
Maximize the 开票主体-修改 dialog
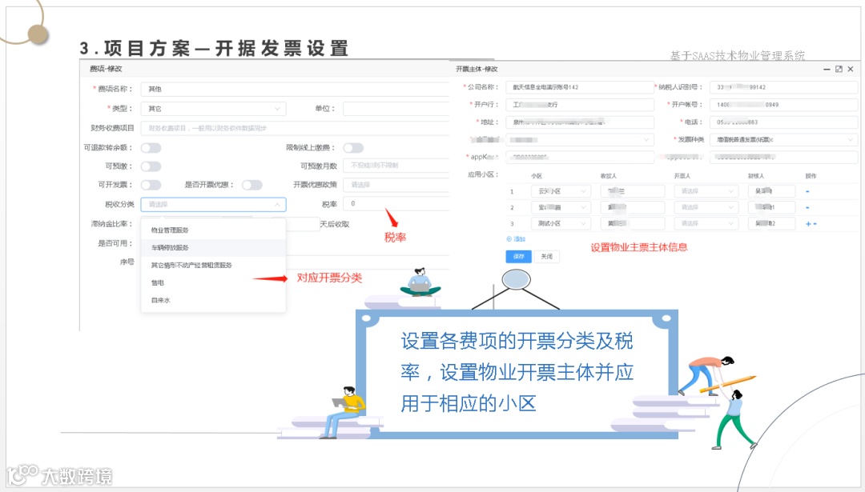pyautogui.click(x=839, y=69)
